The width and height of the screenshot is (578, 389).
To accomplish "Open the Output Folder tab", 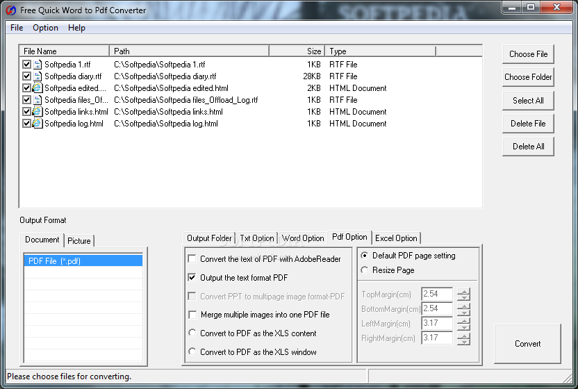I will [209, 238].
